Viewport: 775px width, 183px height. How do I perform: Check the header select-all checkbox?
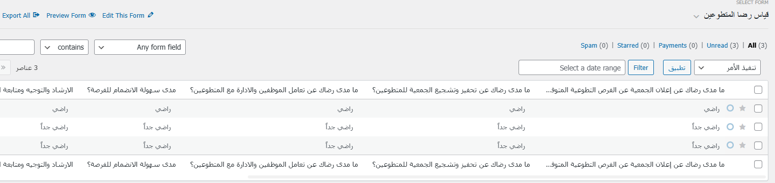pyautogui.click(x=758, y=90)
